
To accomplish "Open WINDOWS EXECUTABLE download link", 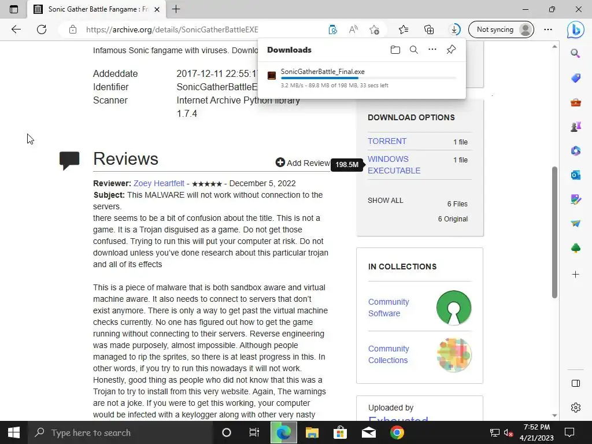I will coord(394,165).
